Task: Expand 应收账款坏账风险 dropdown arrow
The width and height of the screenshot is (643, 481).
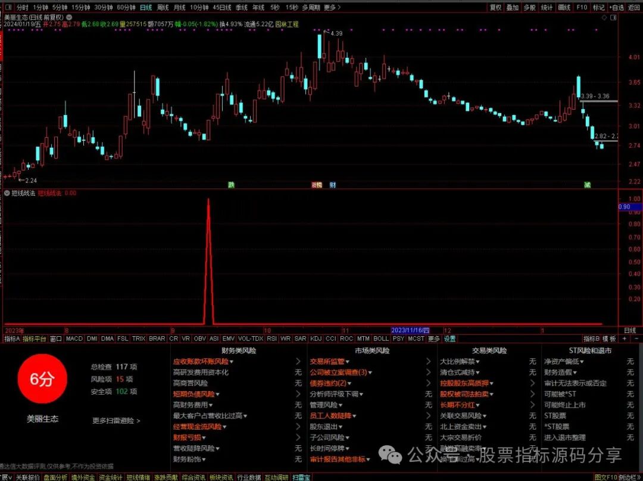Action: [x=232, y=362]
